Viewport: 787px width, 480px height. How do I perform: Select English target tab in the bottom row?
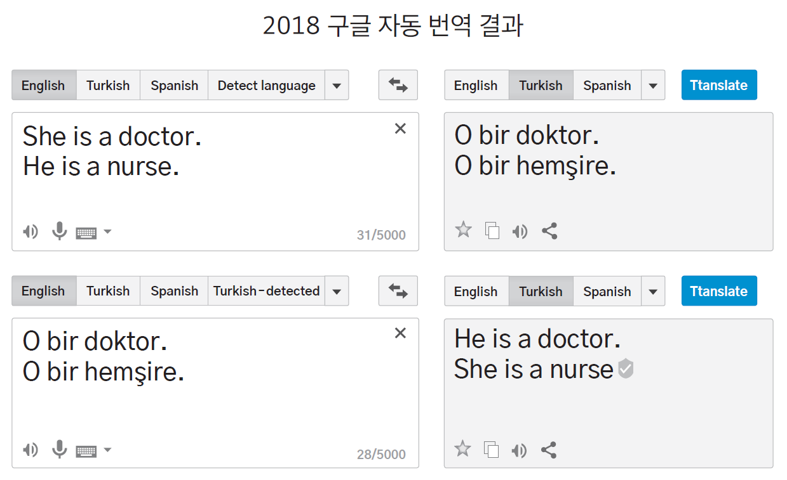[x=476, y=291]
